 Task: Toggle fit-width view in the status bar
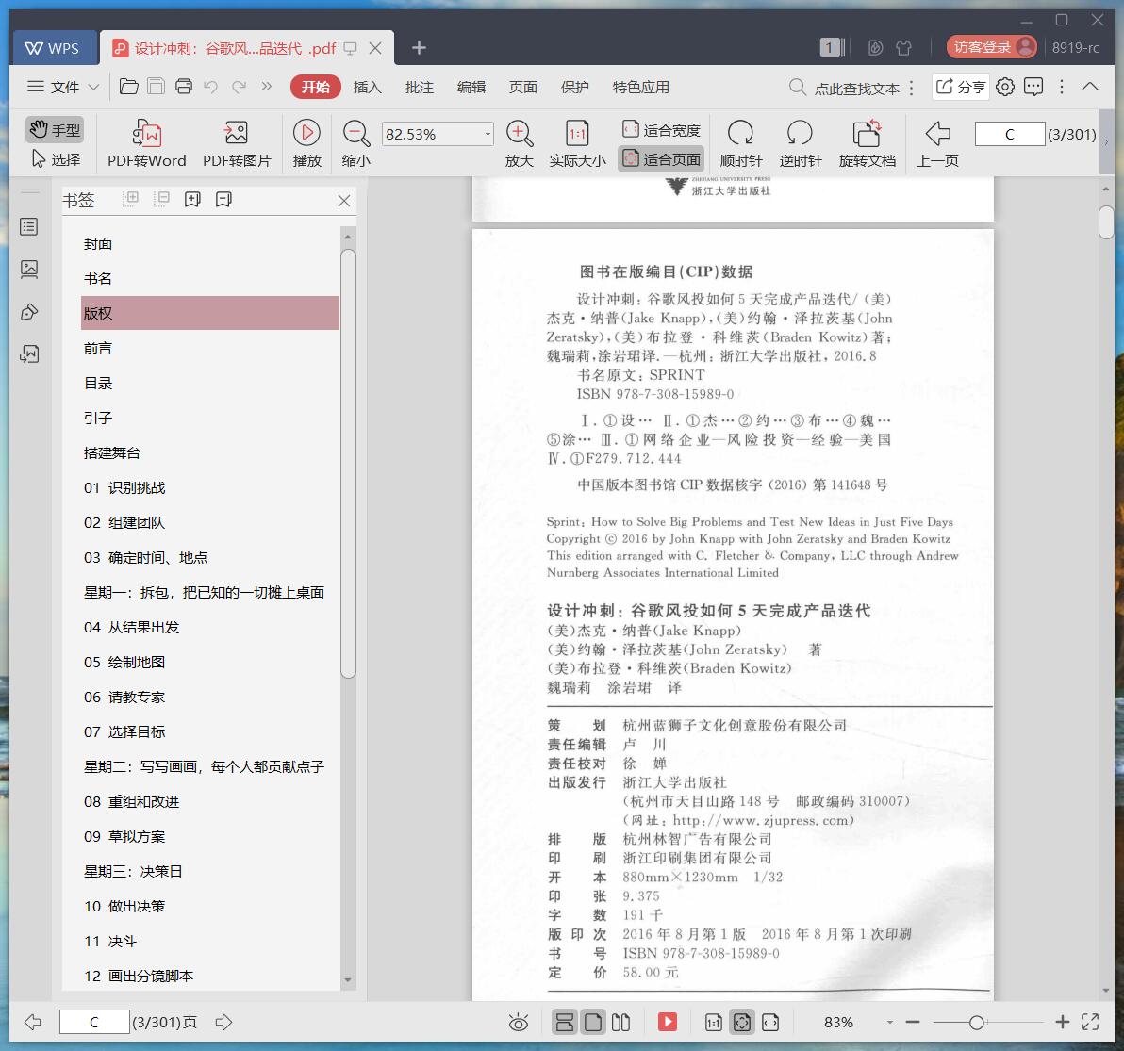[770, 1023]
